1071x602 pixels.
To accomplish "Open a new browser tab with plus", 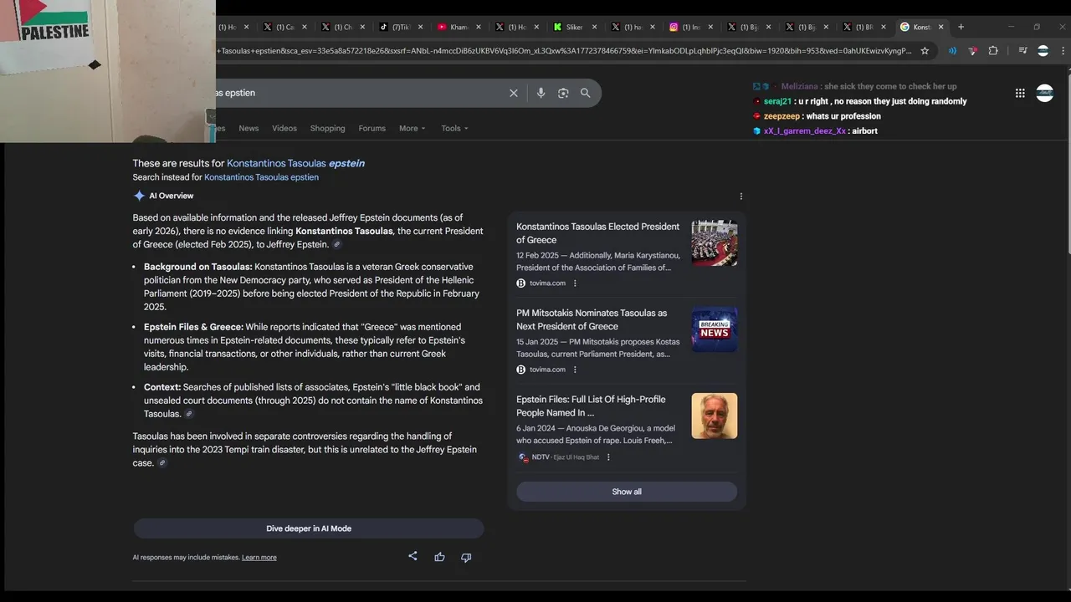I will coord(961,27).
